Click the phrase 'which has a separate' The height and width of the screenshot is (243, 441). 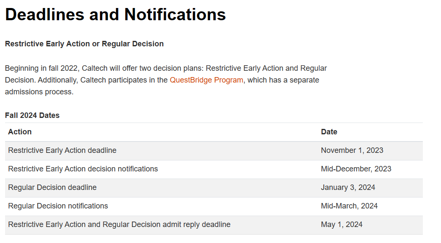tap(283, 80)
